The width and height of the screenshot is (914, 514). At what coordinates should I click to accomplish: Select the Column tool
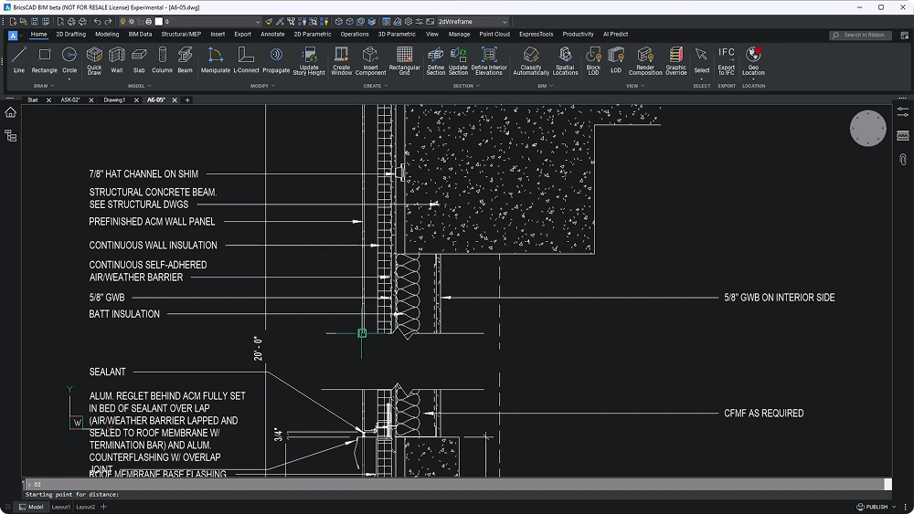click(162, 60)
